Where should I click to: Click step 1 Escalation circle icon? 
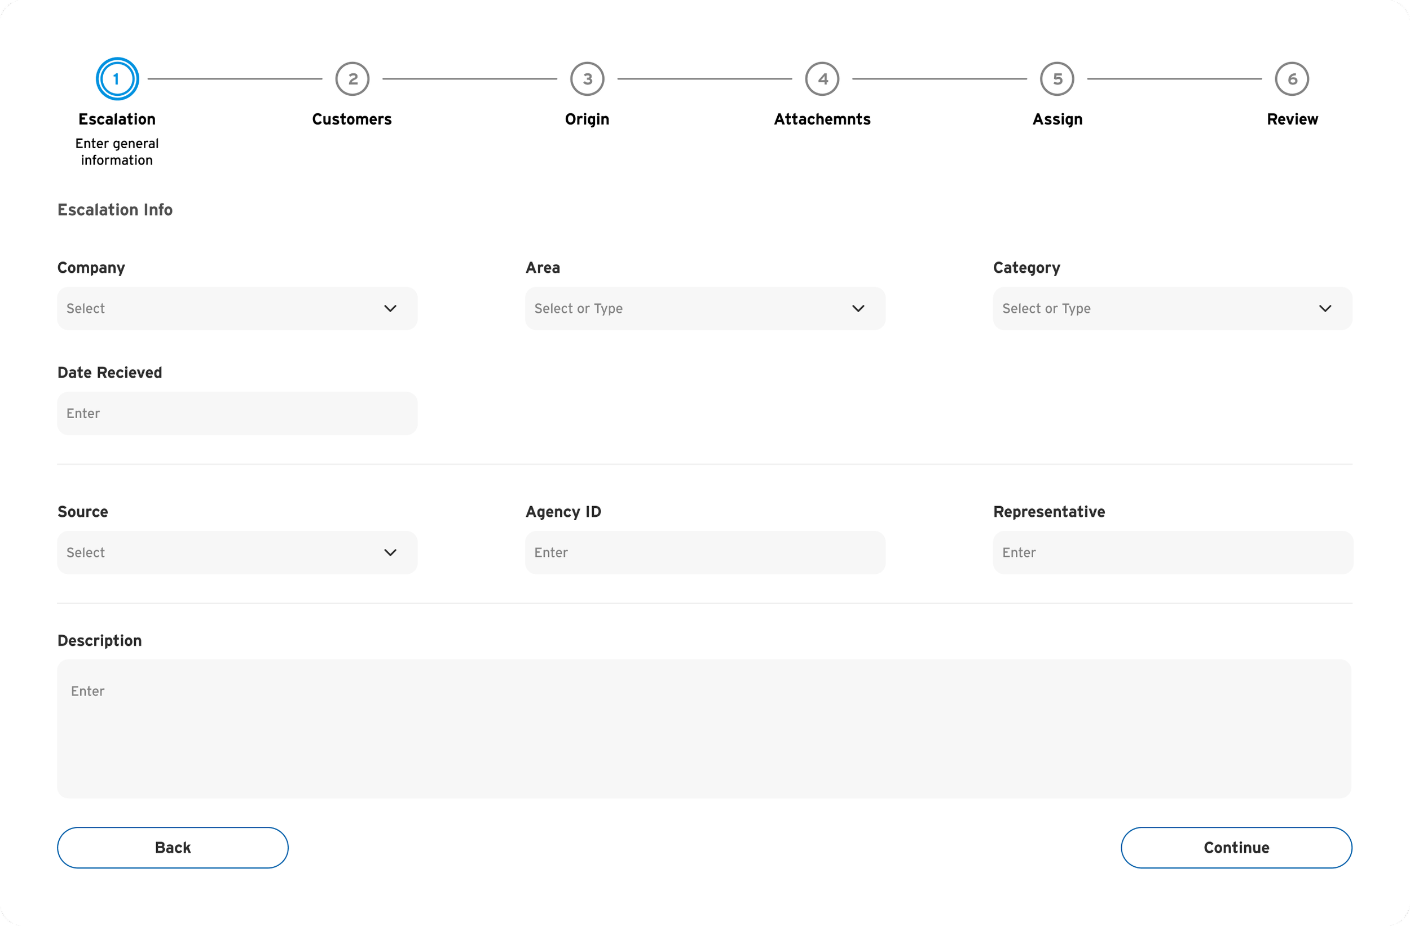point(117,79)
